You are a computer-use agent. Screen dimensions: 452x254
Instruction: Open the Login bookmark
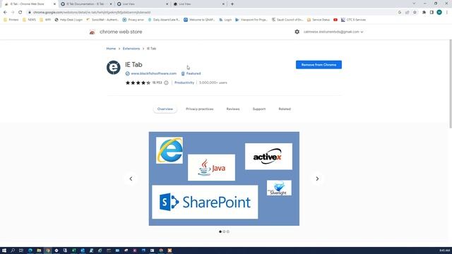tap(225, 20)
